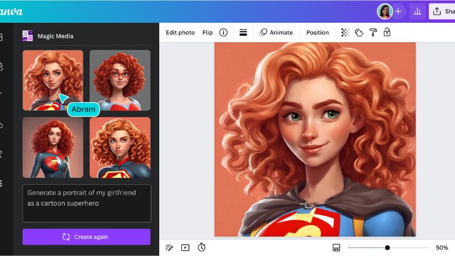
Task: Click the rotating circle icon next to the transparency icon
Action: [359, 32]
